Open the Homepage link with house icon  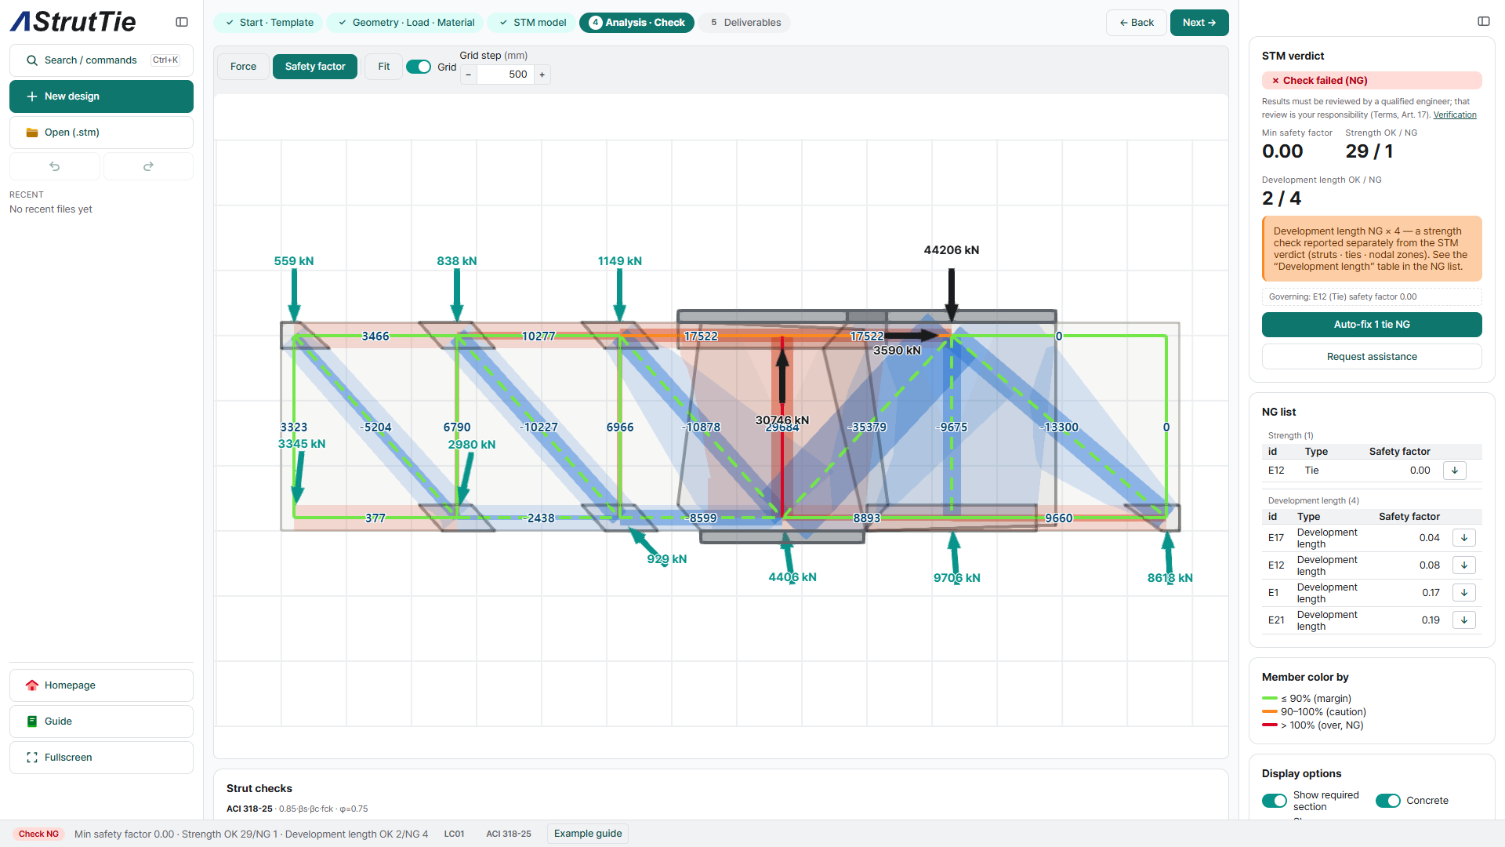[x=101, y=685]
